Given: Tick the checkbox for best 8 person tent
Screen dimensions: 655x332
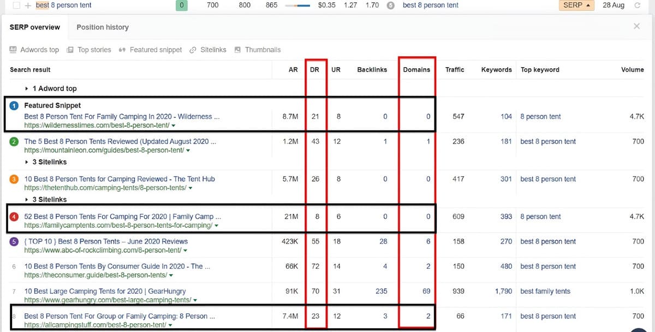Looking at the screenshot, I should tap(16, 5).
